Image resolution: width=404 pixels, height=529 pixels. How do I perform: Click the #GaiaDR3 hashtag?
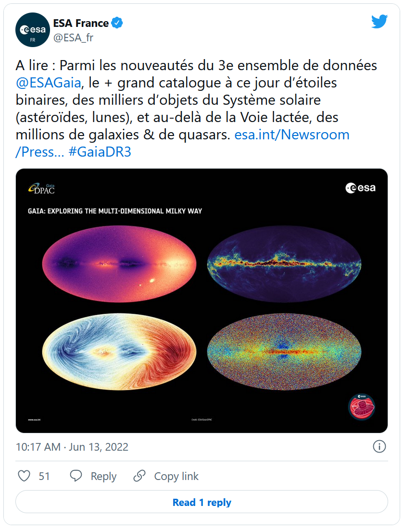coord(100,152)
